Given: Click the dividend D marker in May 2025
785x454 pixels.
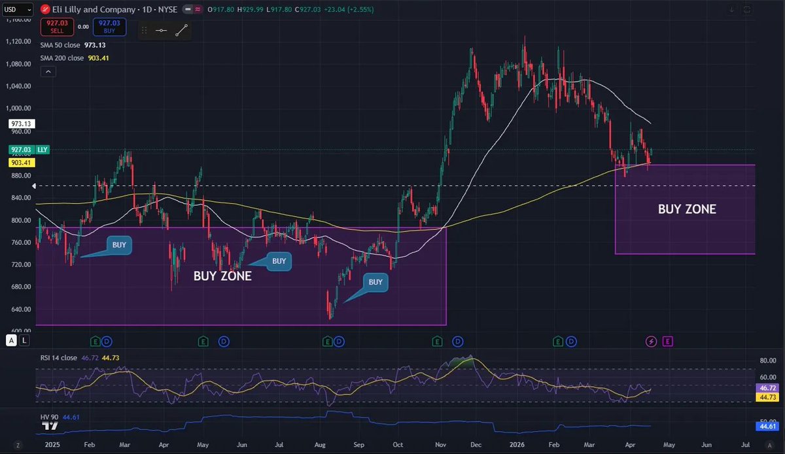Looking at the screenshot, I should [x=224, y=341].
